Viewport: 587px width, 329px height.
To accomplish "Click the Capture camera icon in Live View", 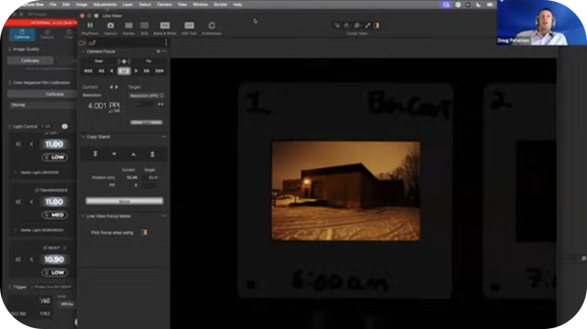I will (110, 26).
